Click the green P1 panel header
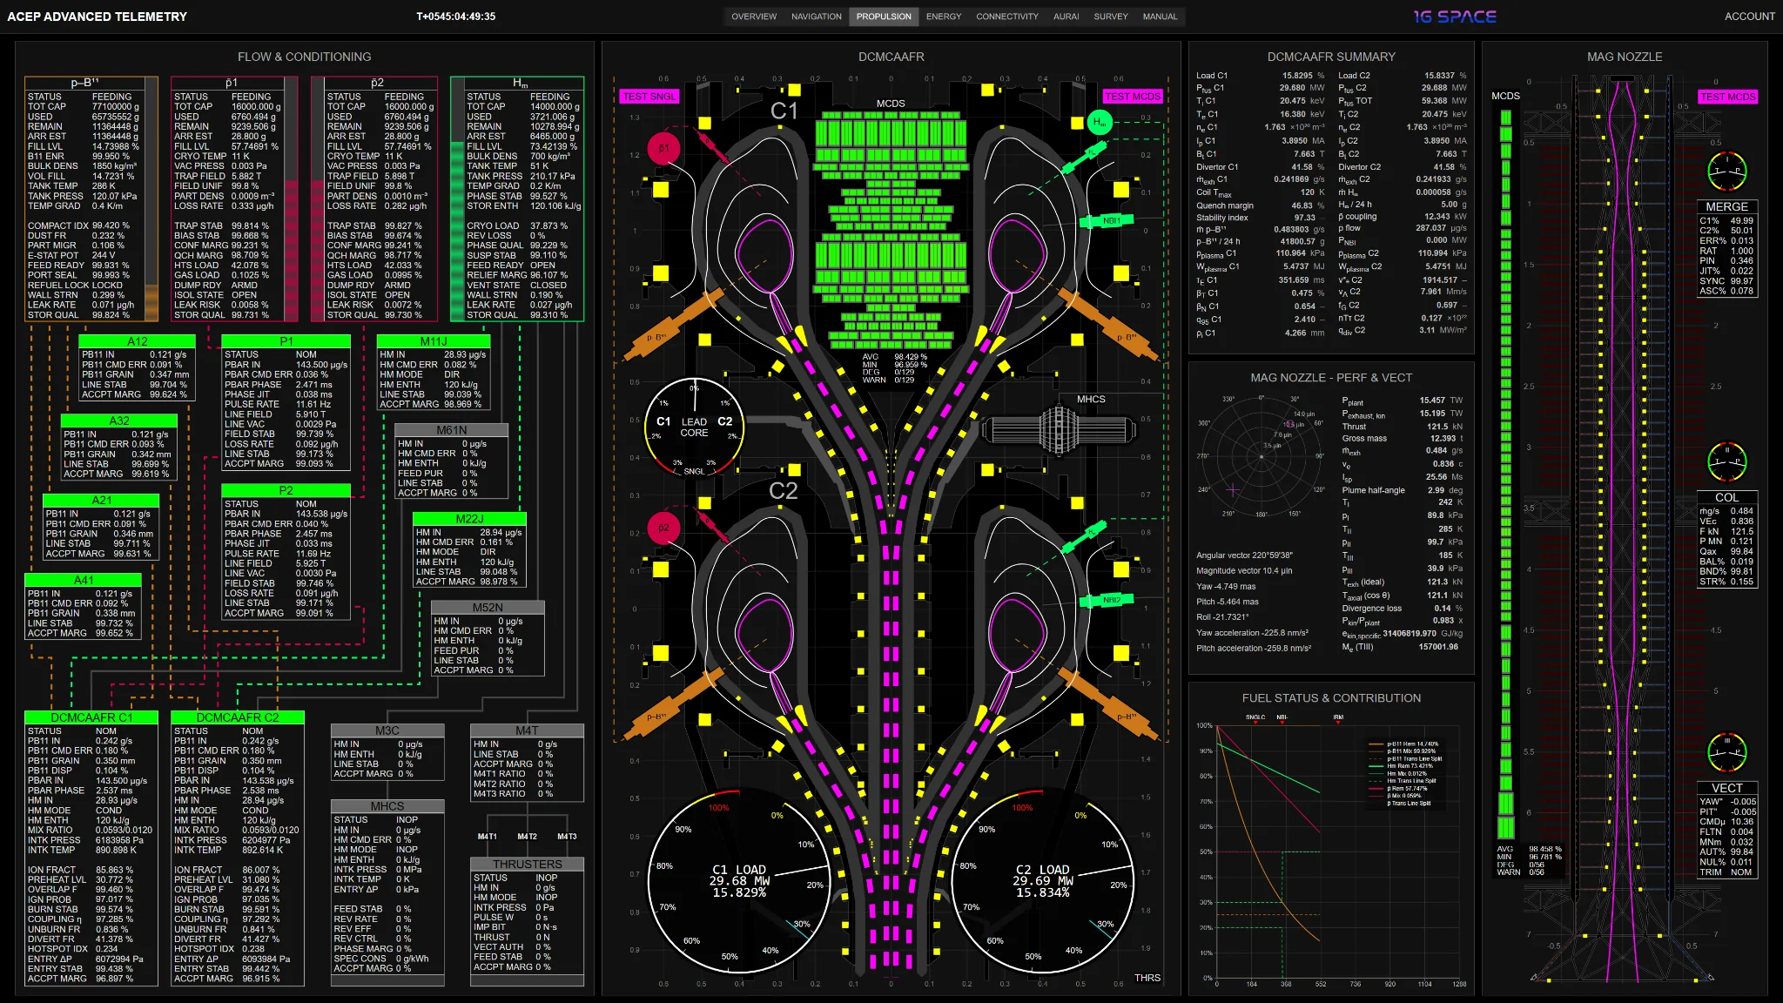The width and height of the screenshot is (1783, 1003). (286, 341)
